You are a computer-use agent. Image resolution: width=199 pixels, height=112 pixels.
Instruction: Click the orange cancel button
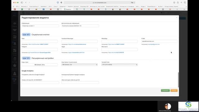tap(174, 91)
